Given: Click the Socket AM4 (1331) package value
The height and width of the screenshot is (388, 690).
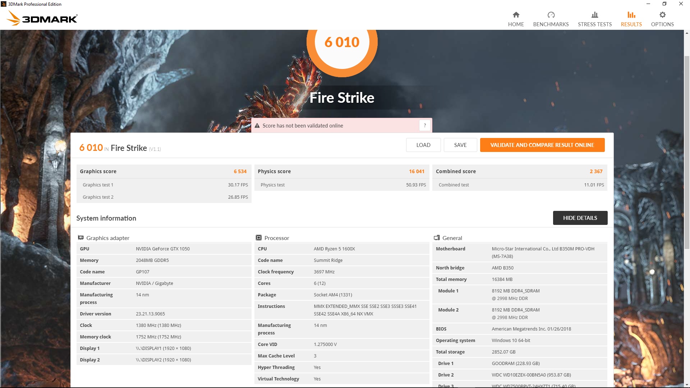Looking at the screenshot, I should pos(333,295).
